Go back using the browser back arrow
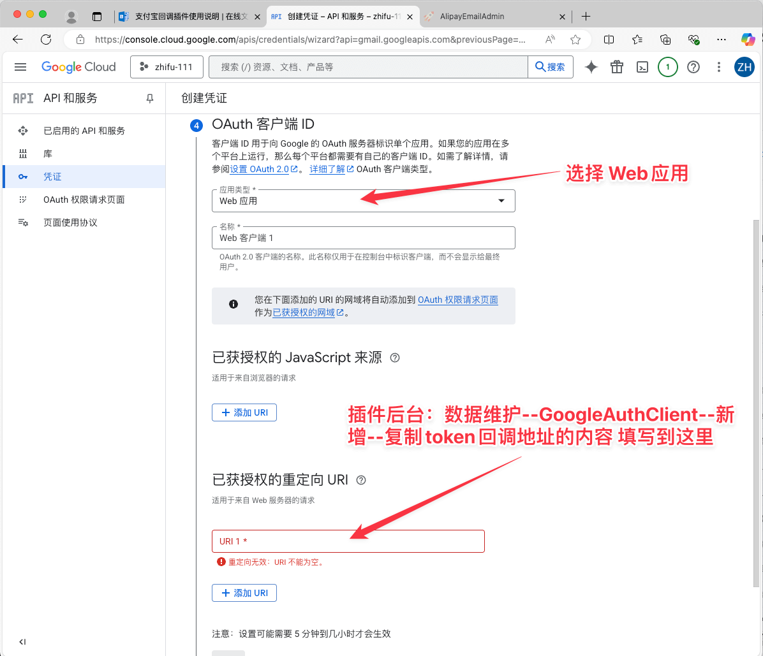Viewport: 763px width, 656px height. [x=18, y=40]
